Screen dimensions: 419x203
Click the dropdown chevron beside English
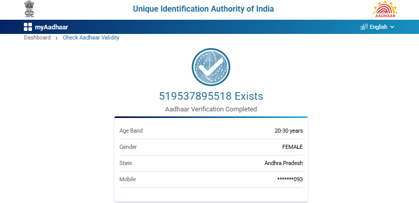point(392,27)
